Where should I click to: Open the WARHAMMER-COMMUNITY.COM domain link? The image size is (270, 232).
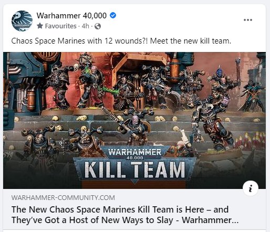coord(63,198)
